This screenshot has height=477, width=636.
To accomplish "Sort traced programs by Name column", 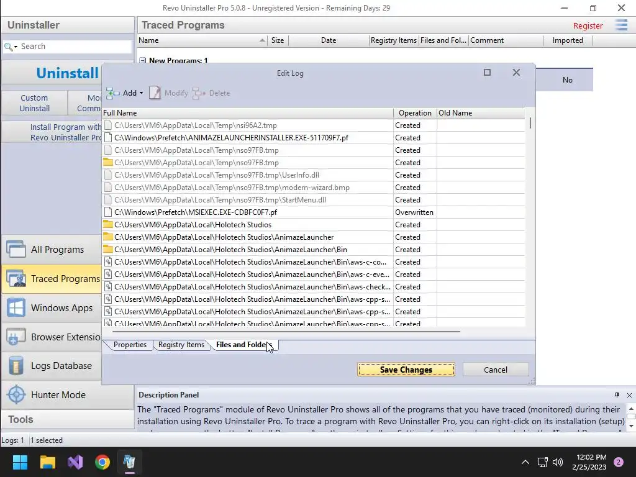I will pos(202,40).
